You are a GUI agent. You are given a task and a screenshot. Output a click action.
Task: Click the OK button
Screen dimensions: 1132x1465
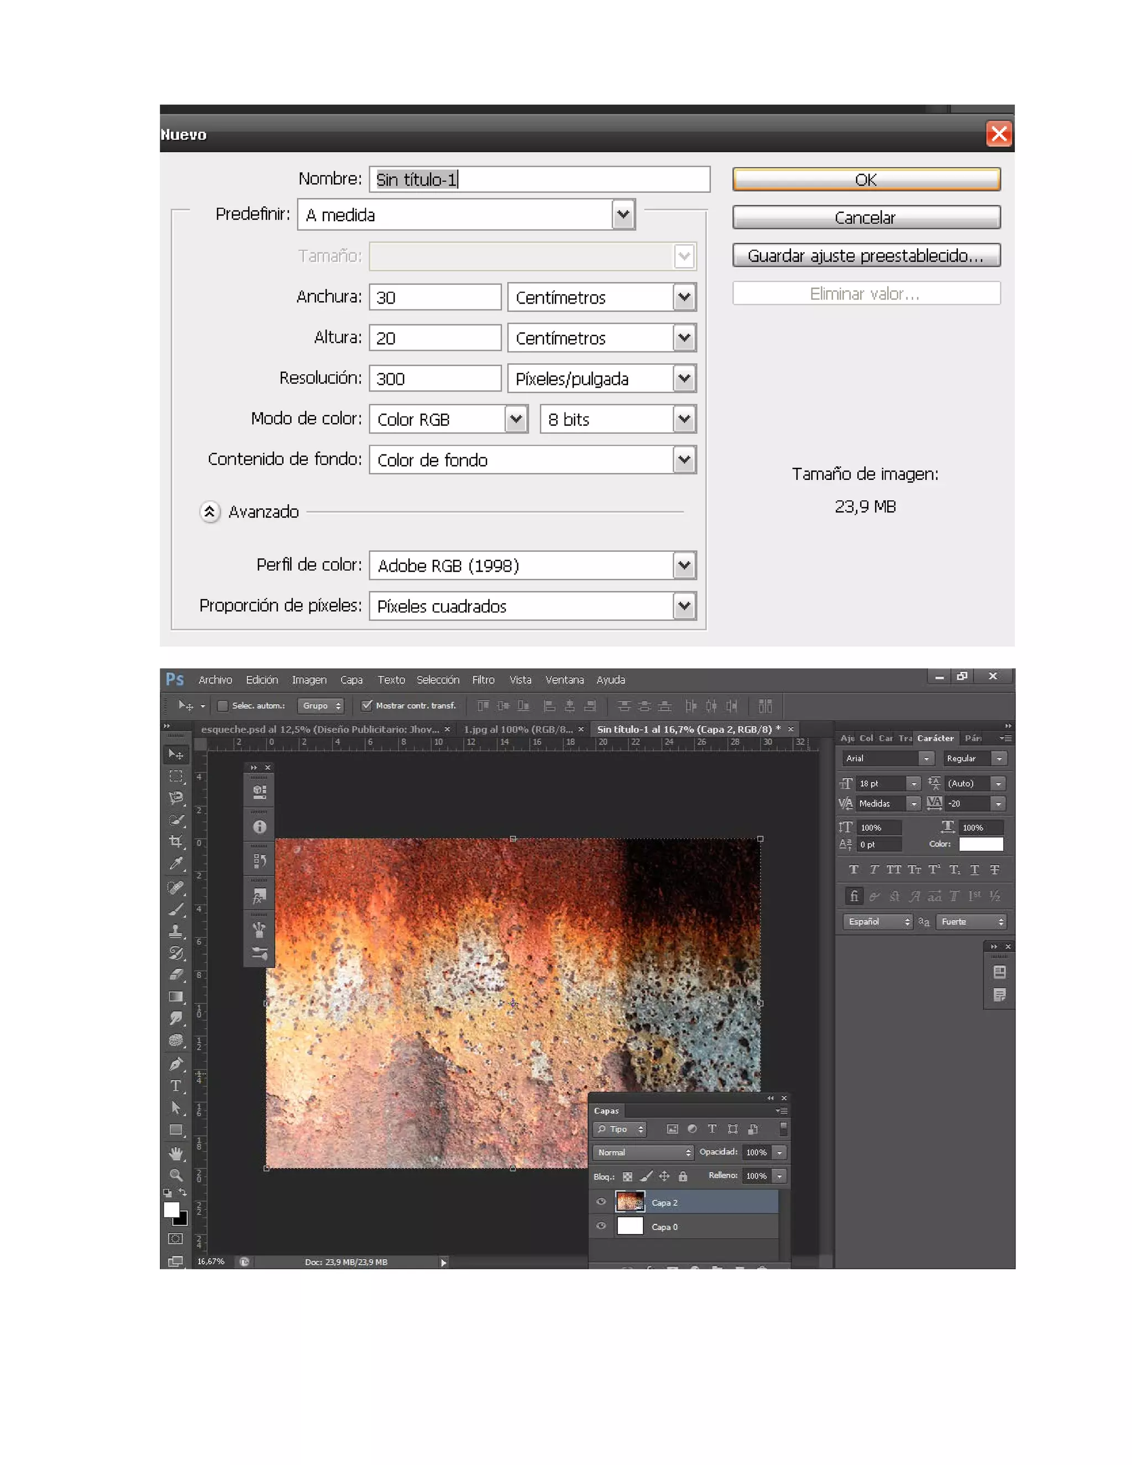866,180
